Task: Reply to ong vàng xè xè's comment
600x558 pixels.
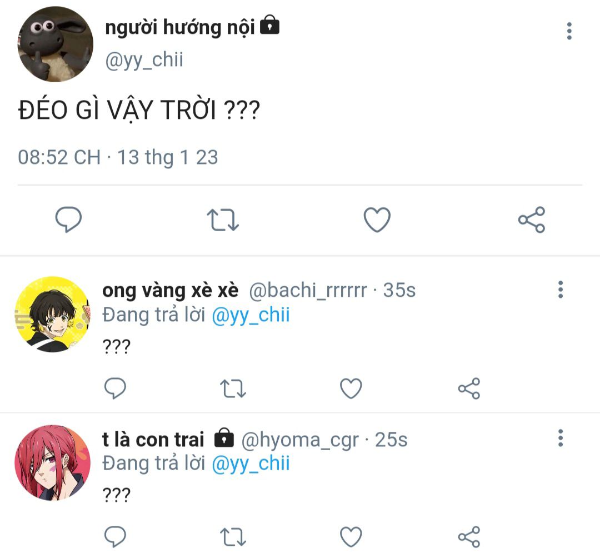Action: pos(115,388)
